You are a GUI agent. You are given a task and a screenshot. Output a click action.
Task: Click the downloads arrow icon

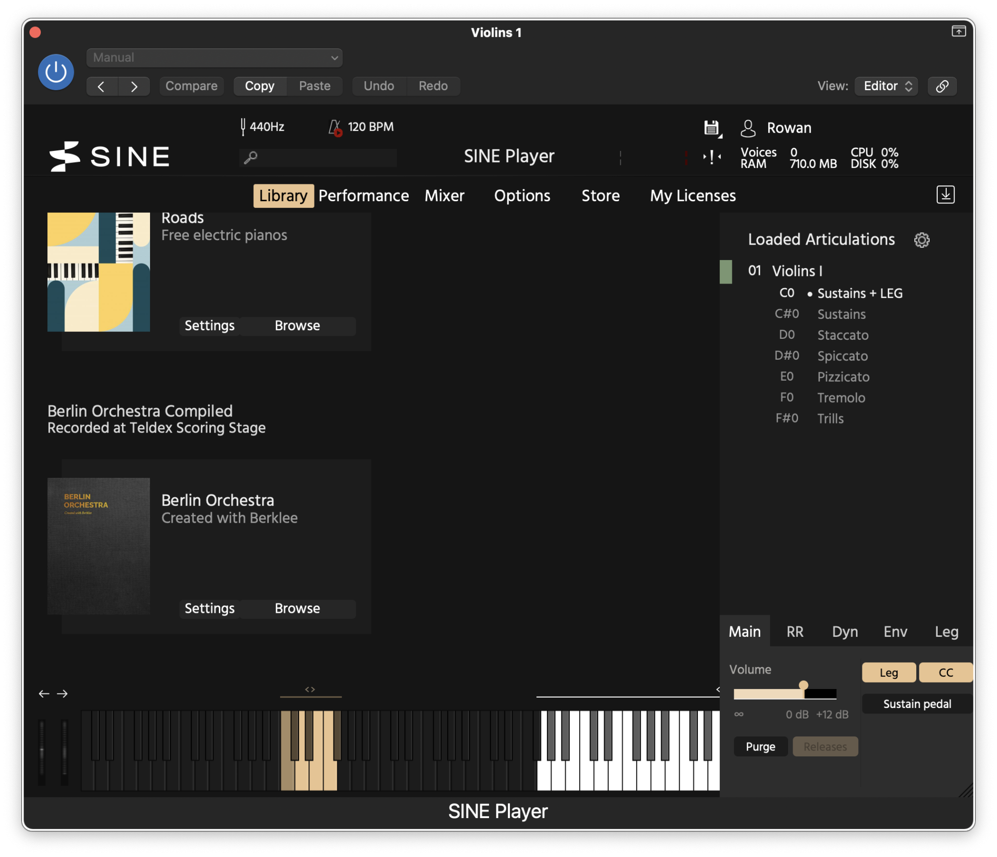pos(945,195)
